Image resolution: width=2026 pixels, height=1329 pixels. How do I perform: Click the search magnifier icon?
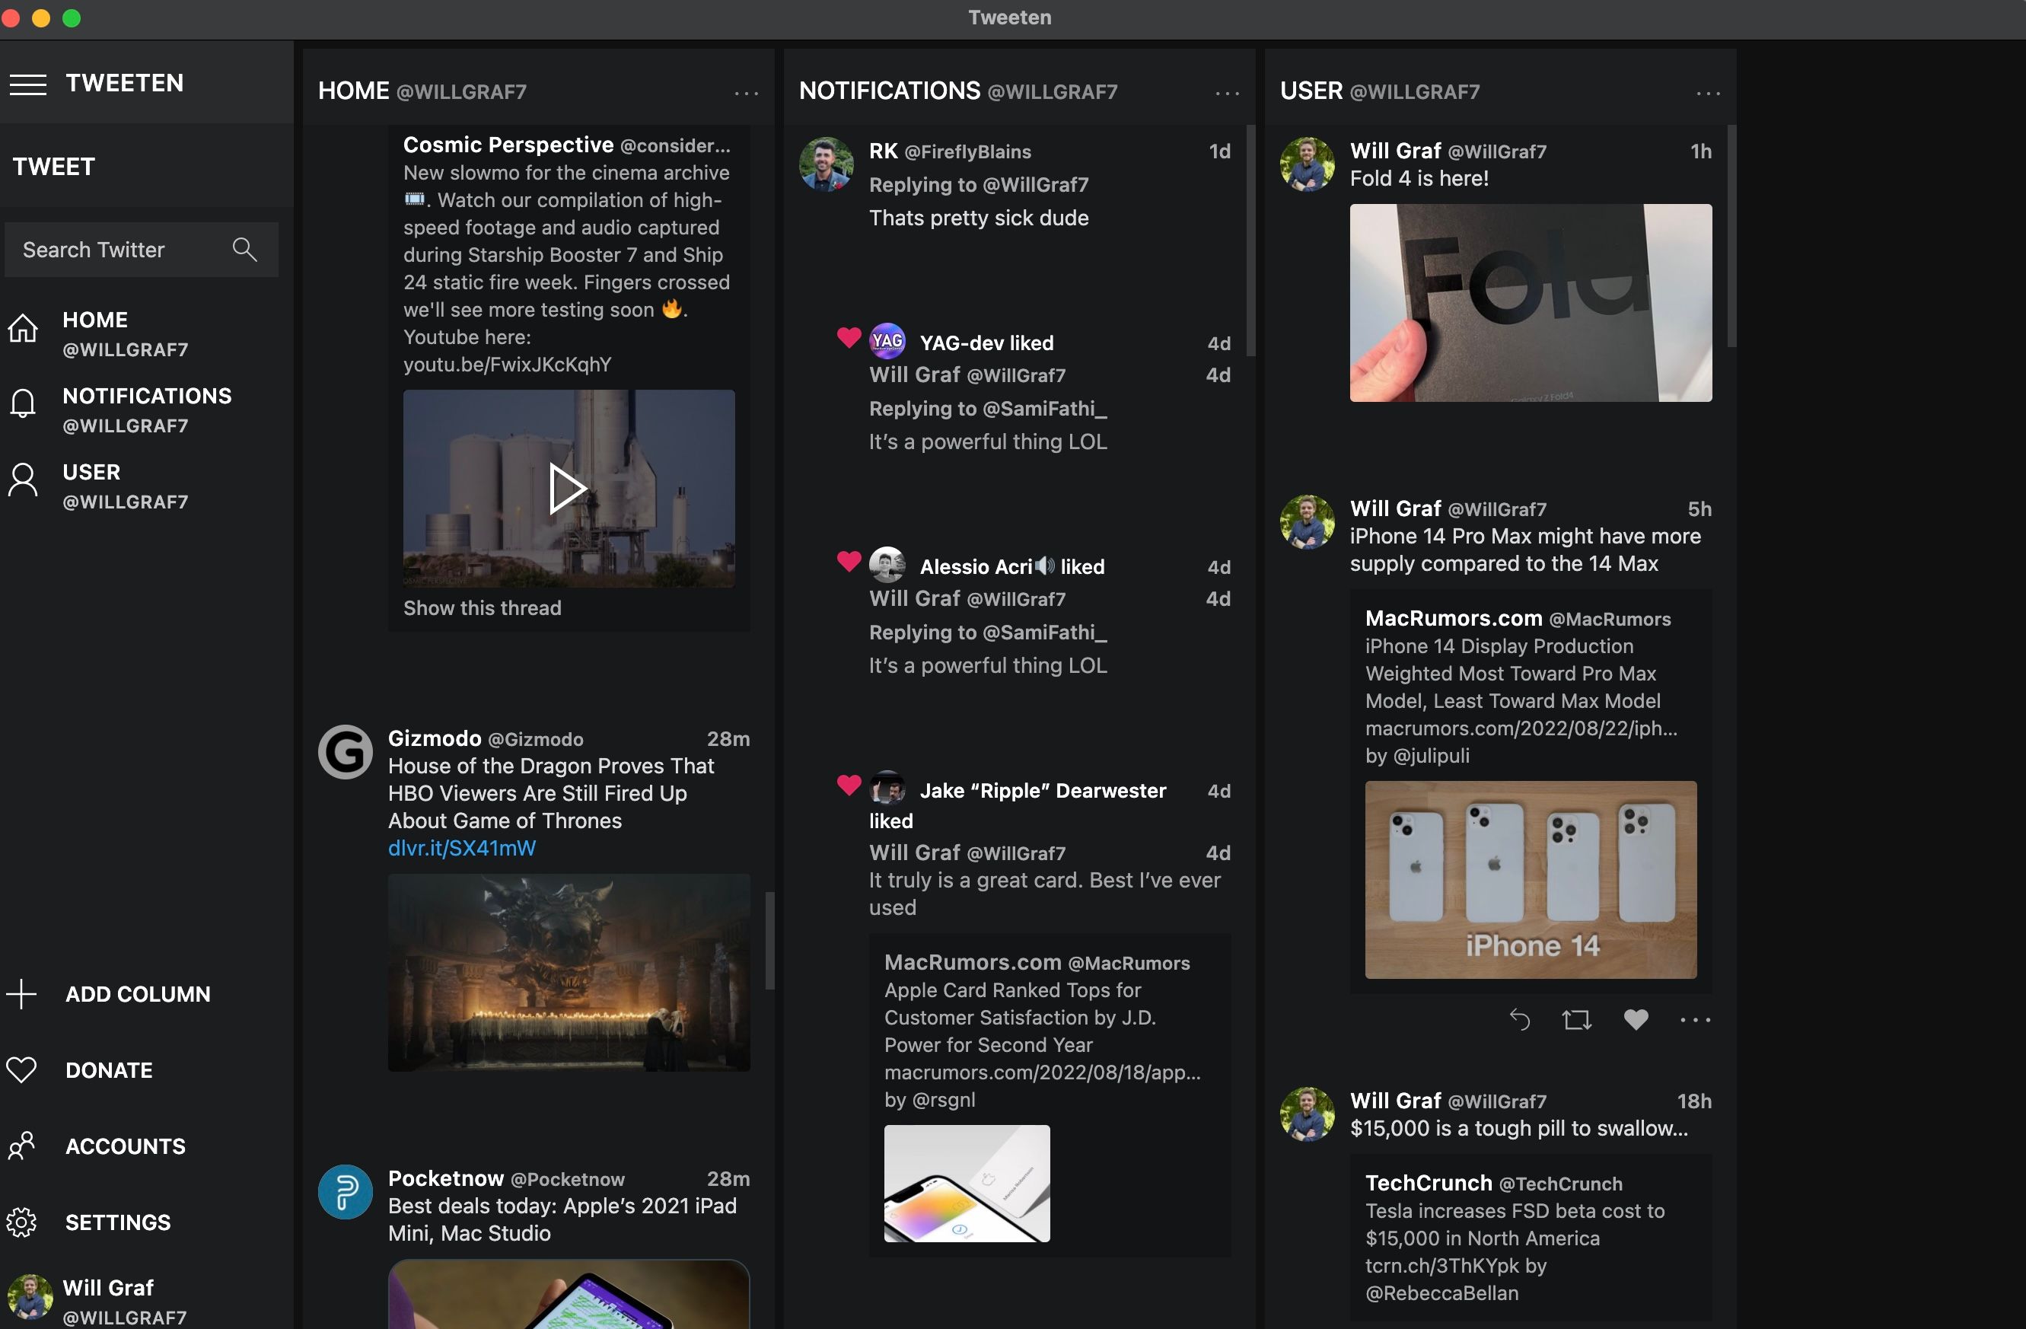point(244,250)
